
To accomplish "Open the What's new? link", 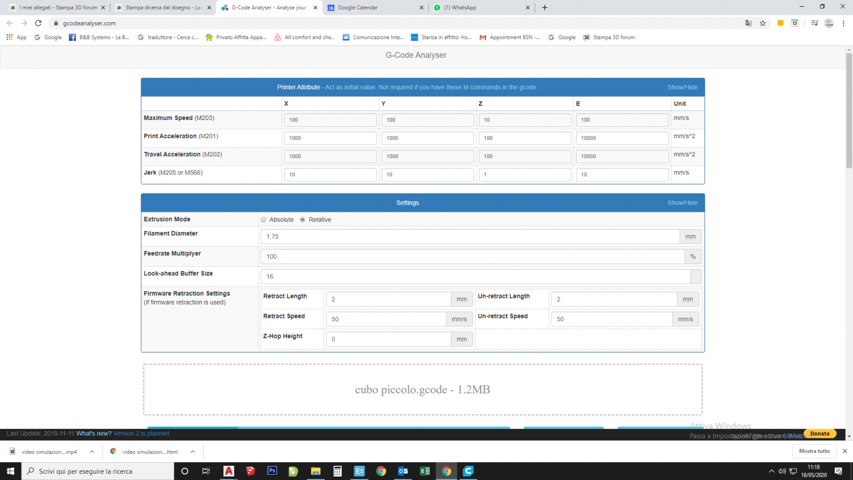I will click(94, 433).
